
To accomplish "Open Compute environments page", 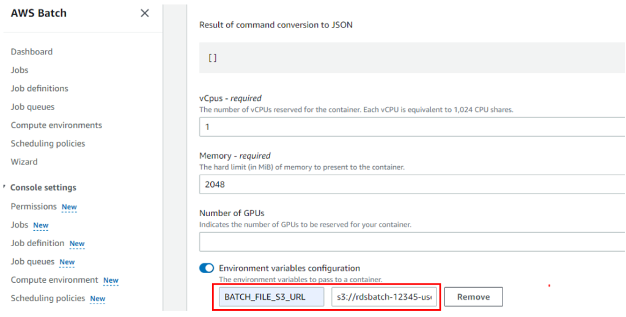I will (x=56, y=125).
